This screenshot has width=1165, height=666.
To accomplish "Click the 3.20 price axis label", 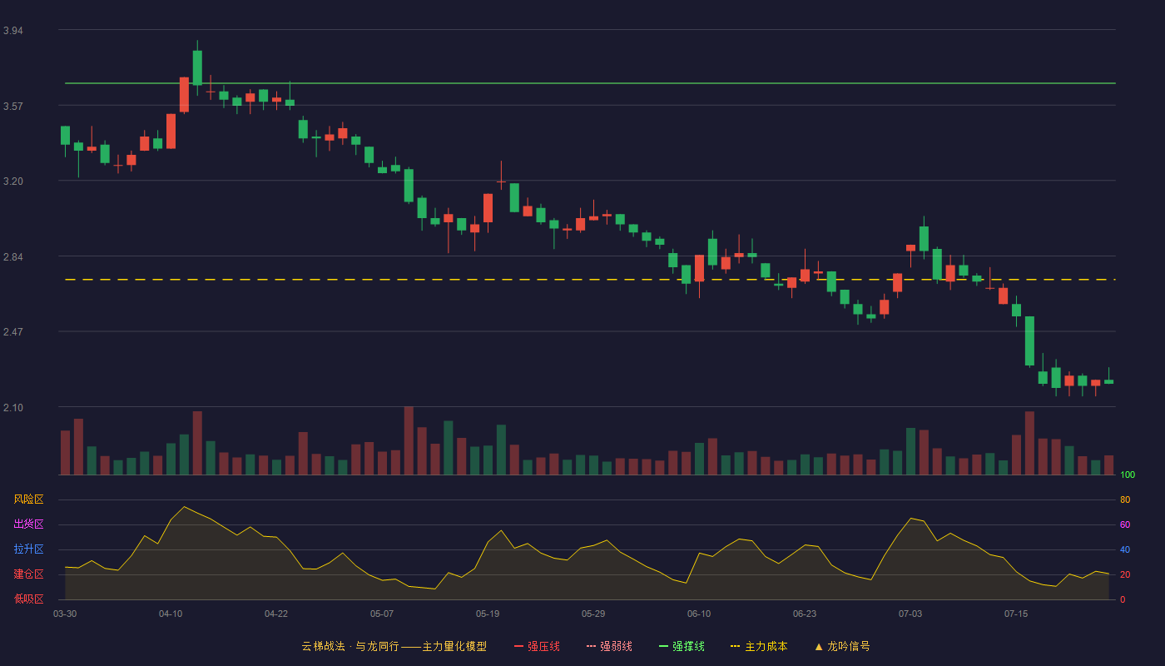I will click(x=13, y=181).
